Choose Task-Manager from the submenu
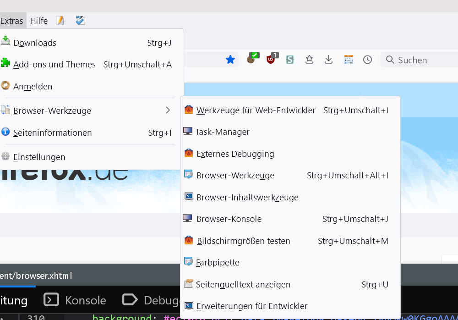The width and height of the screenshot is (458, 320). [x=223, y=132]
